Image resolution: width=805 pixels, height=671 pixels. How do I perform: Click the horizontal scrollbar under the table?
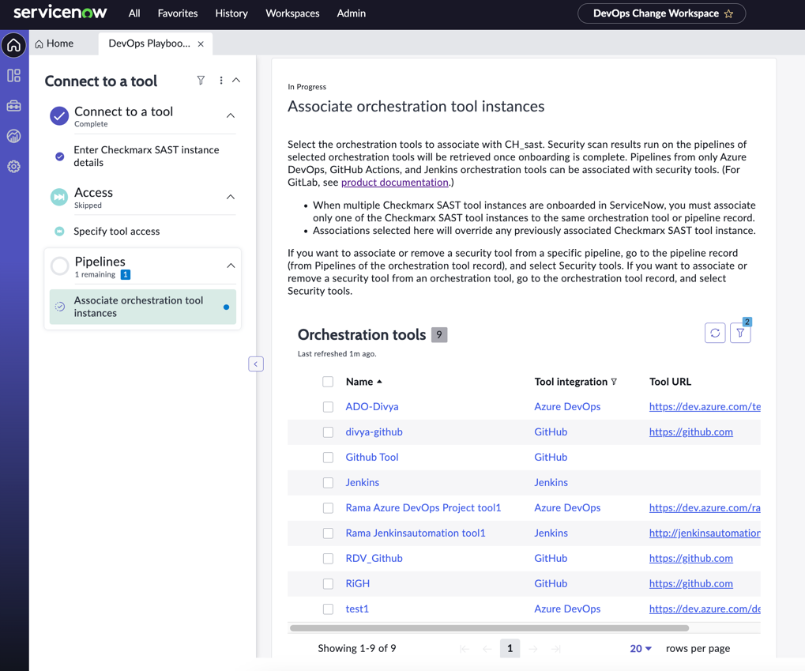tap(489, 628)
